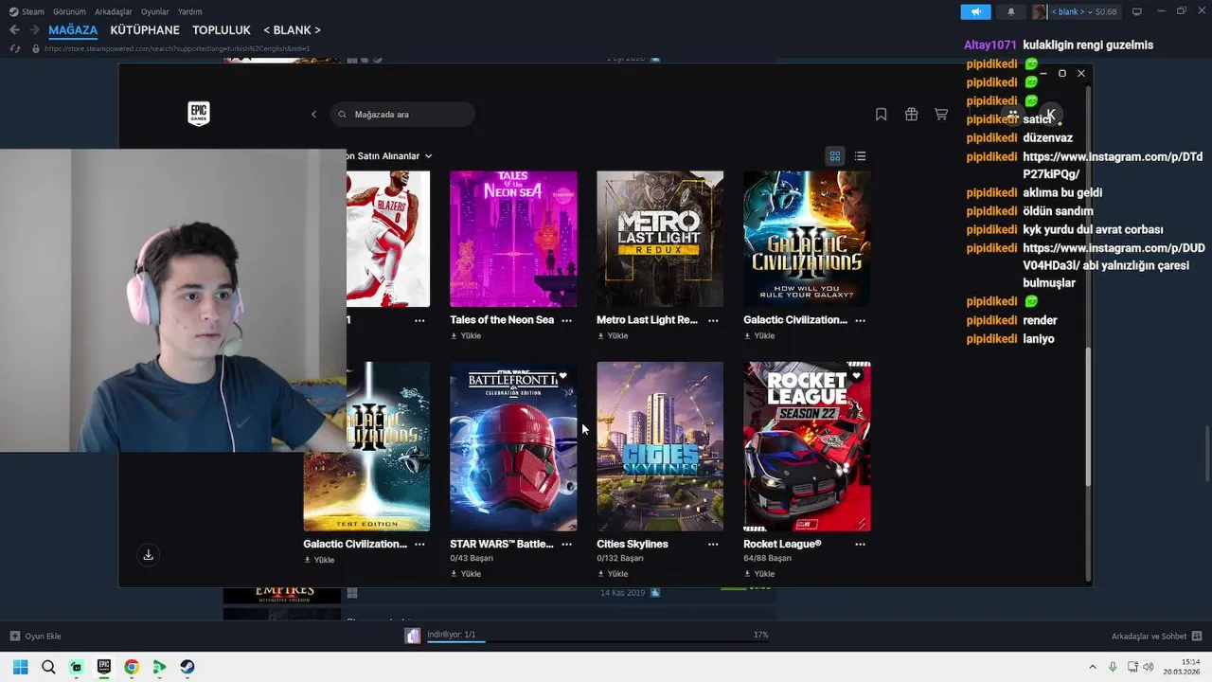
Task: Click the Steam download progress bar
Action: click(x=597, y=641)
